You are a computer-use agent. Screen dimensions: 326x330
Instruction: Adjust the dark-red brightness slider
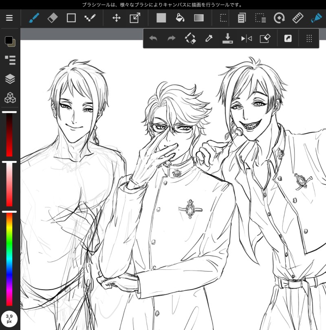9,134
